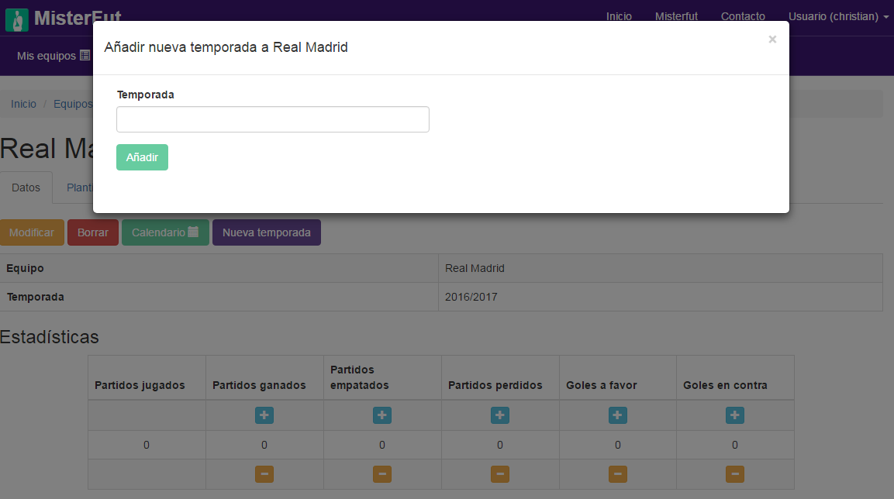This screenshot has width=894, height=499.
Task: Switch to the Datos tab
Action: pos(26,188)
